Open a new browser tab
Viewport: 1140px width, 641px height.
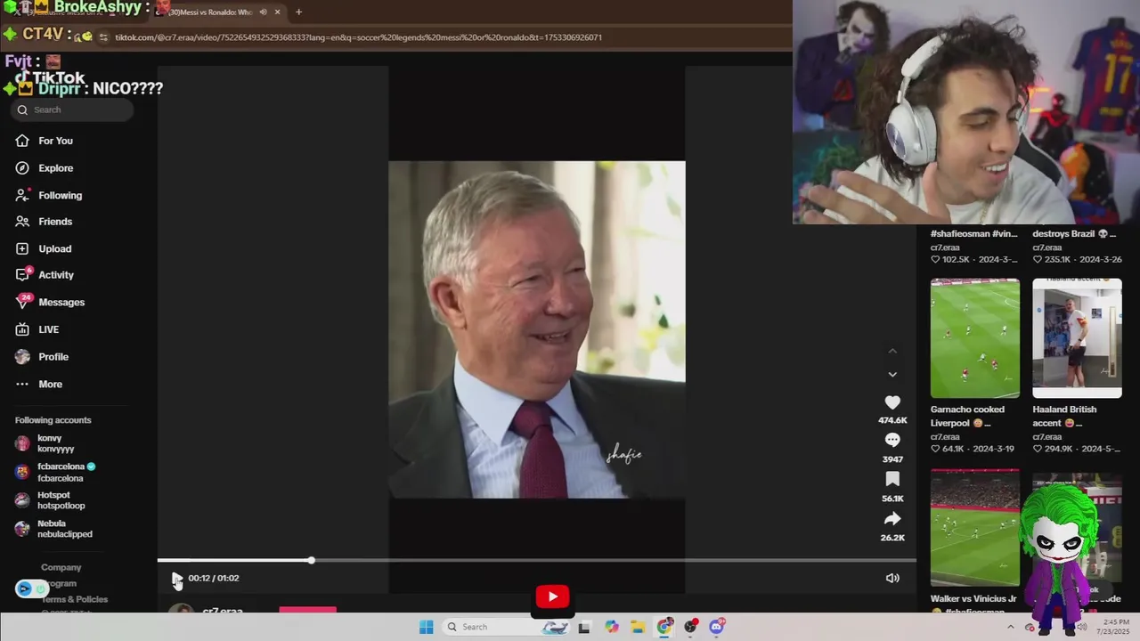click(x=298, y=12)
